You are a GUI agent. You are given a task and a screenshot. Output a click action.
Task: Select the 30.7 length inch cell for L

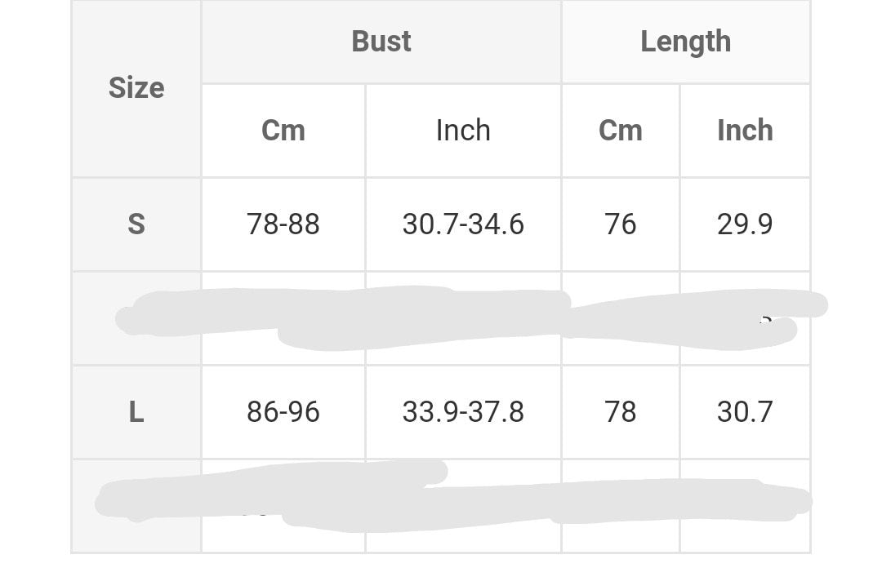click(745, 412)
